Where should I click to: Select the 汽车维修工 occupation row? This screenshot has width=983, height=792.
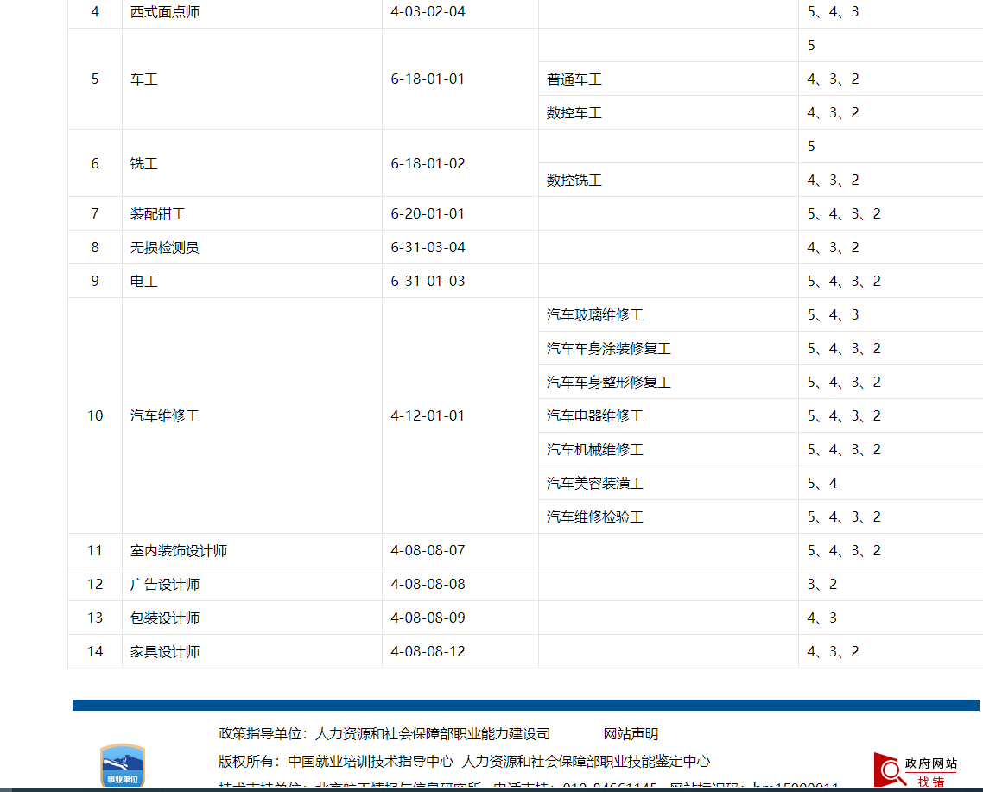coord(165,415)
